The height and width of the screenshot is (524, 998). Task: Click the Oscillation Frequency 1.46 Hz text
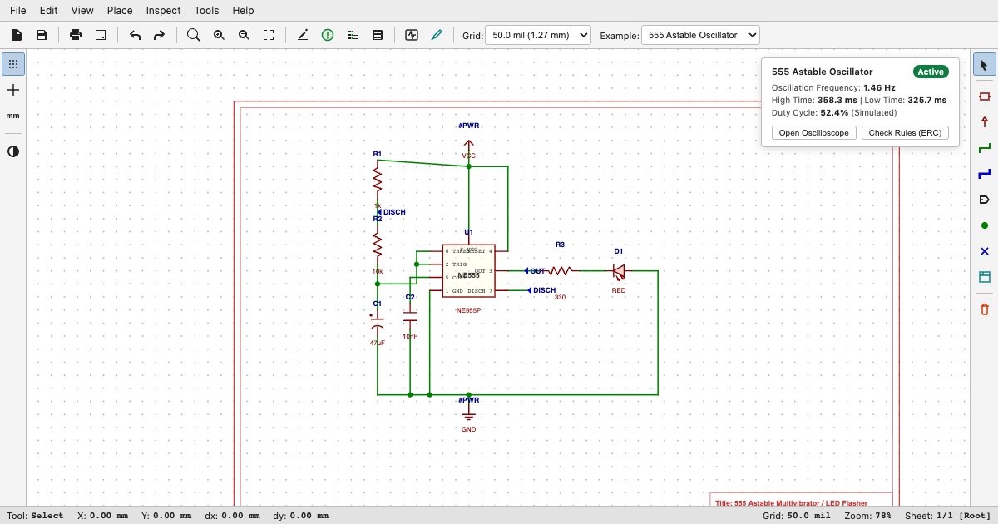pos(833,87)
